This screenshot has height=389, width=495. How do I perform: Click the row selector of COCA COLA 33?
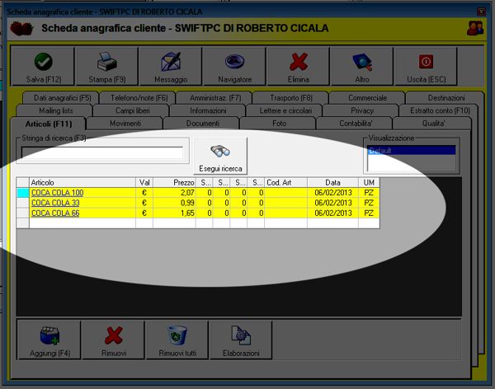tap(23, 203)
